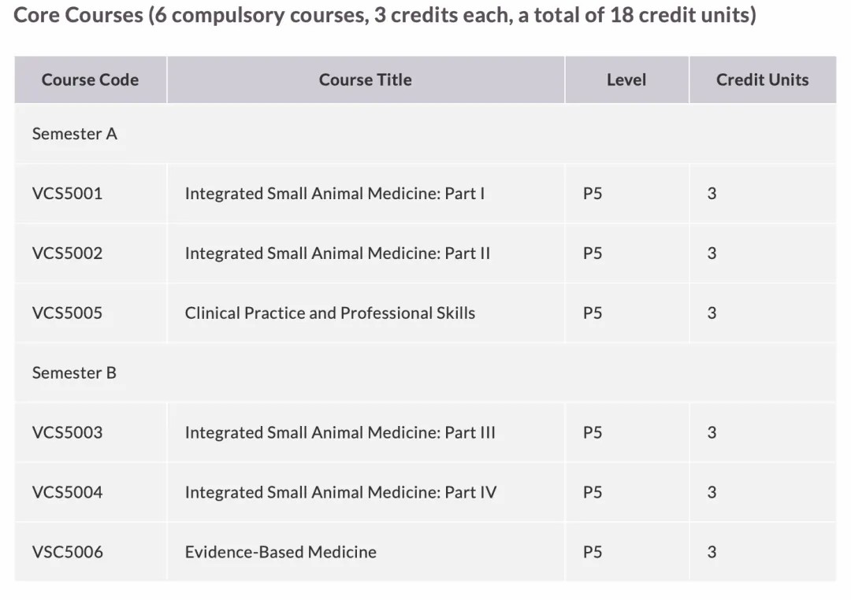This screenshot has height=600, width=851.
Task: Select Integrated Small Animal Medicine: Part I title
Action: (335, 194)
